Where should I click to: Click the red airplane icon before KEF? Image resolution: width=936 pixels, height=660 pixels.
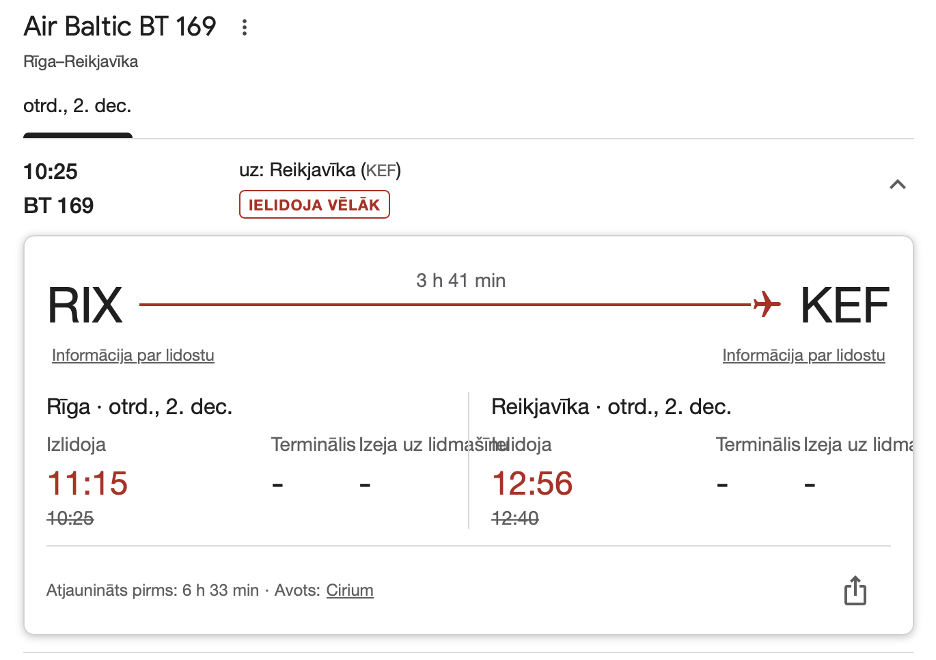[x=767, y=303]
